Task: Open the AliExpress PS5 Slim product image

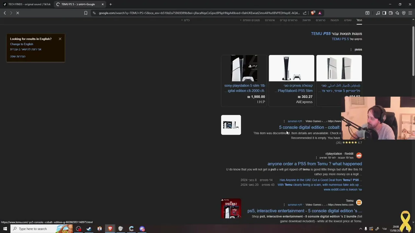Action: 291,68
